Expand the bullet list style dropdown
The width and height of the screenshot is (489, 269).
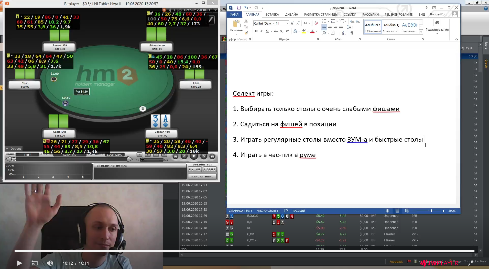click(328, 21)
